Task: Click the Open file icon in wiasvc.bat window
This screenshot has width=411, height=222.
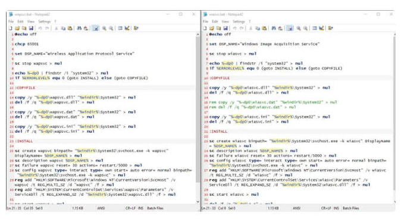Action: (x=212, y=28)
